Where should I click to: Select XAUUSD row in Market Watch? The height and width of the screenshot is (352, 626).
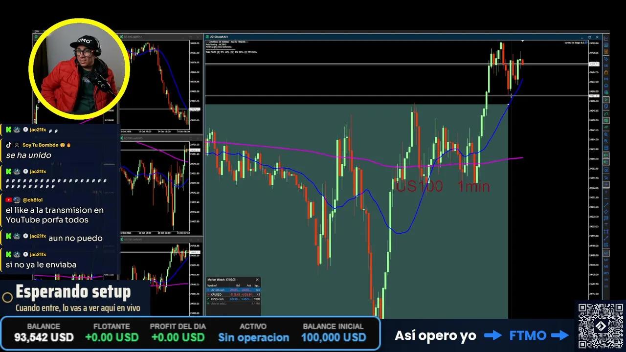tap(234, 295)
